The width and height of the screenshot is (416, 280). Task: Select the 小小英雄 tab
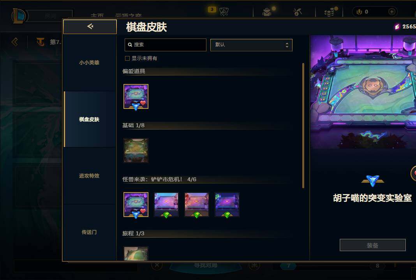tap(90, 63)
